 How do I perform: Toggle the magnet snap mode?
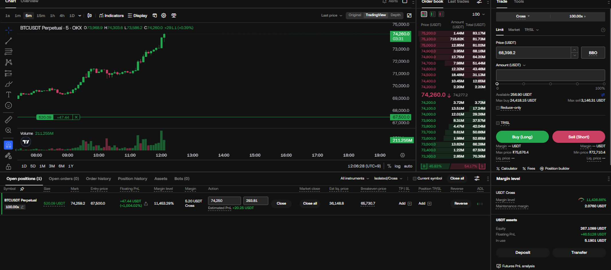coord(8,145)
